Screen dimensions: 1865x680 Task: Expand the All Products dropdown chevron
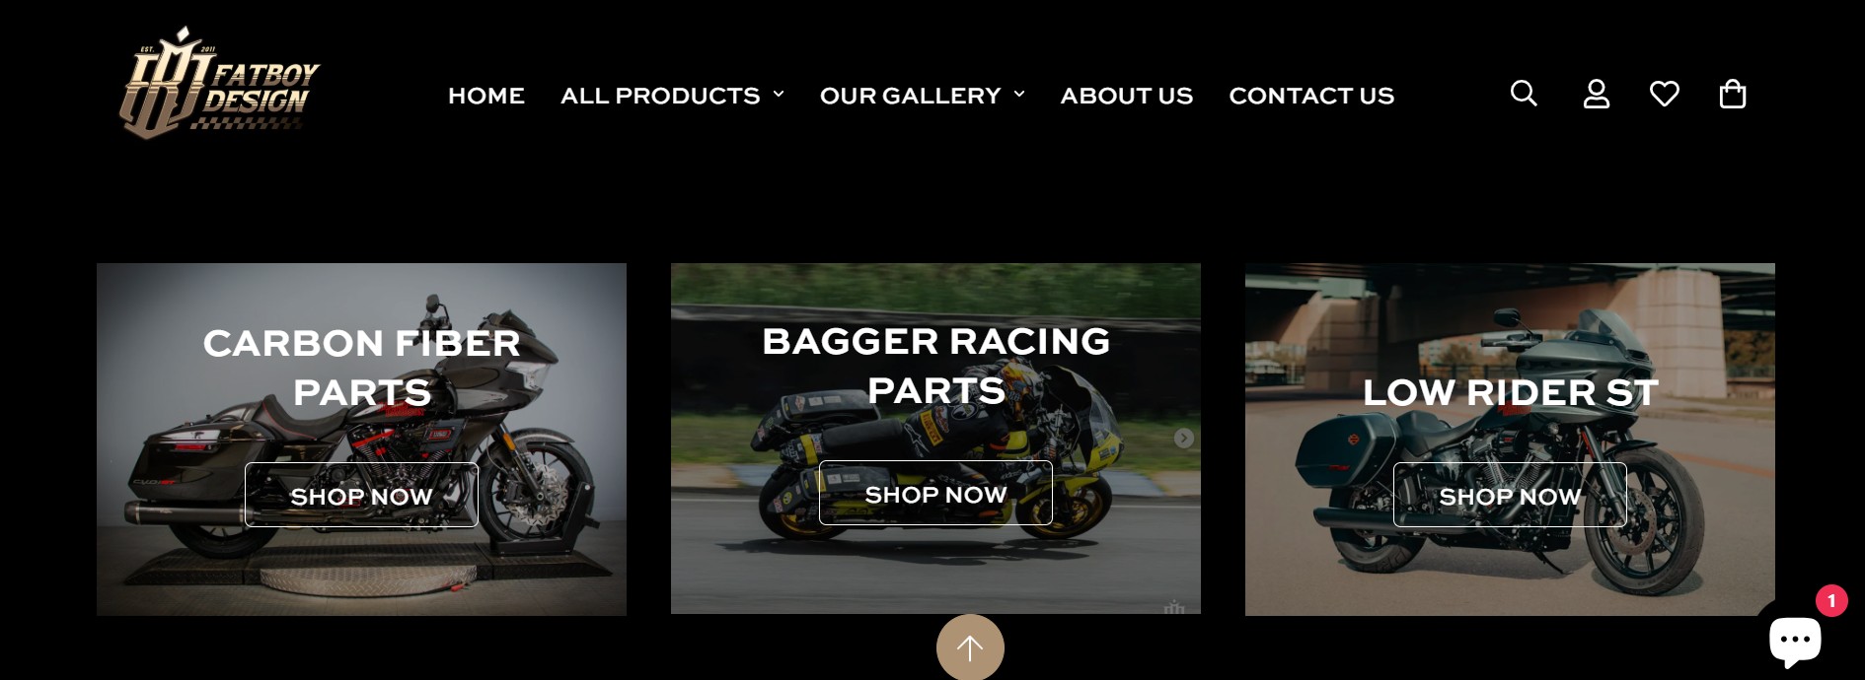(779, 94)
